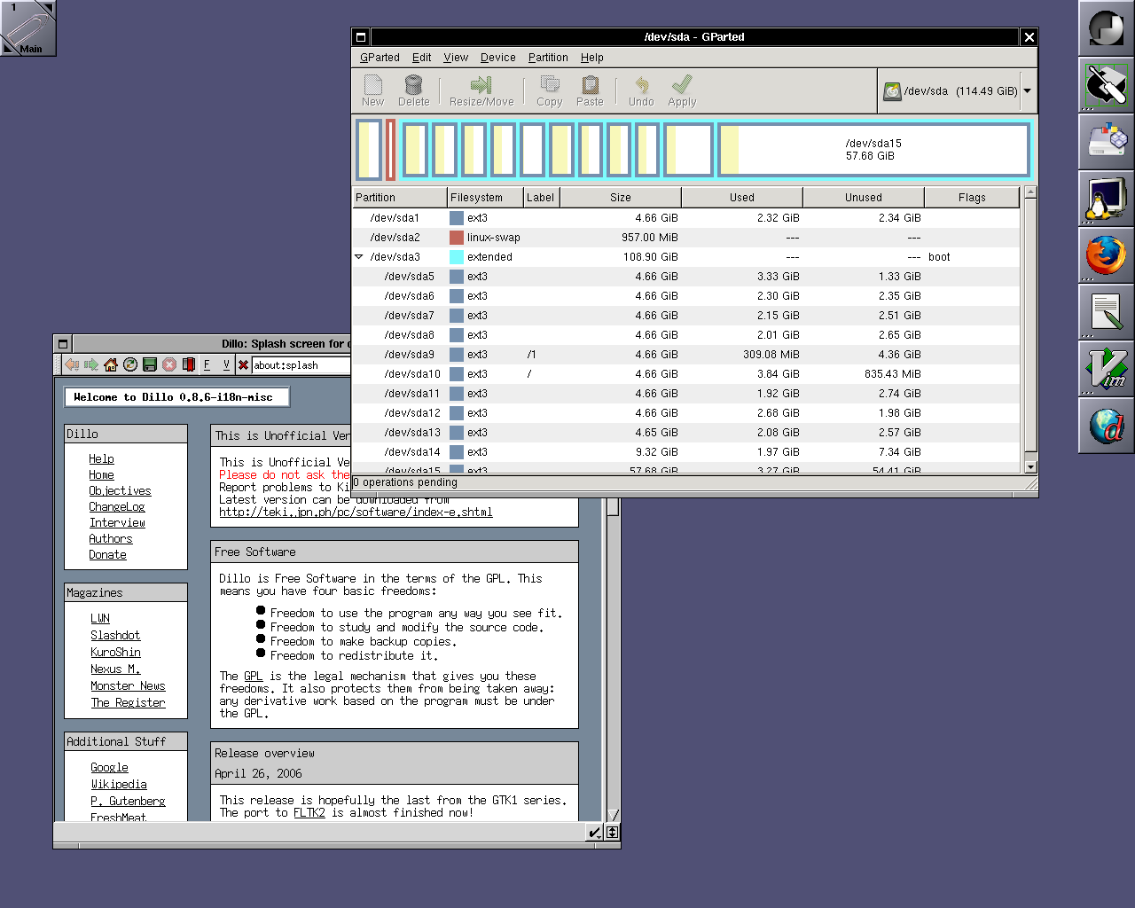The height and width of the screenshot is (908, 1135).
Task: Launch Firefox from the dock
Action: pos(1106,255)
